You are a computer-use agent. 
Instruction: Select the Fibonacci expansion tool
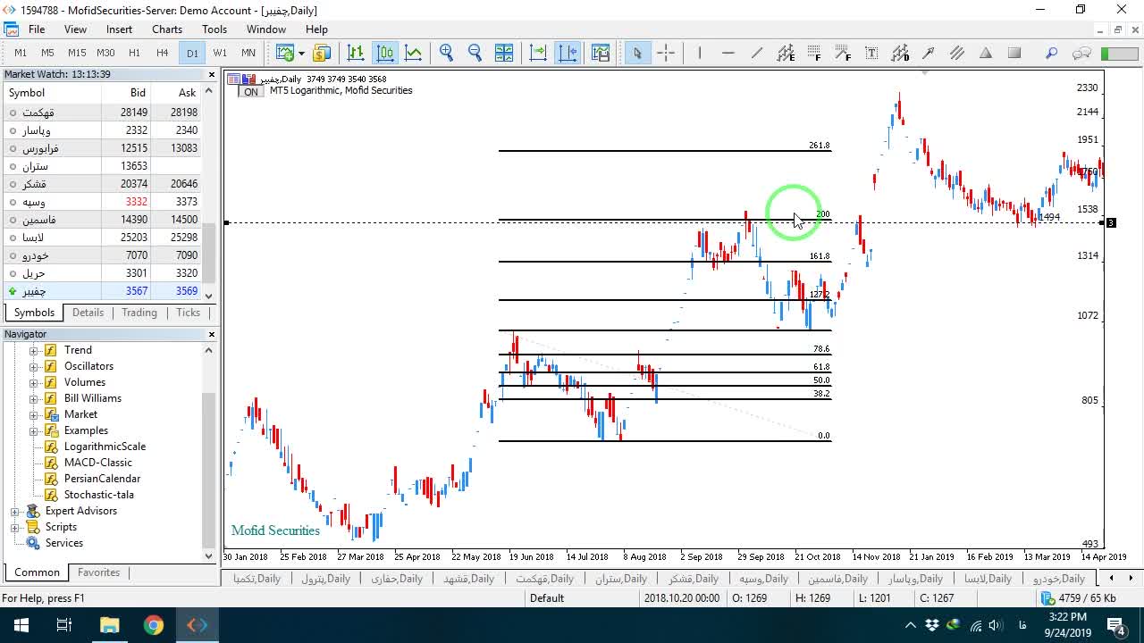pos(843,53)
